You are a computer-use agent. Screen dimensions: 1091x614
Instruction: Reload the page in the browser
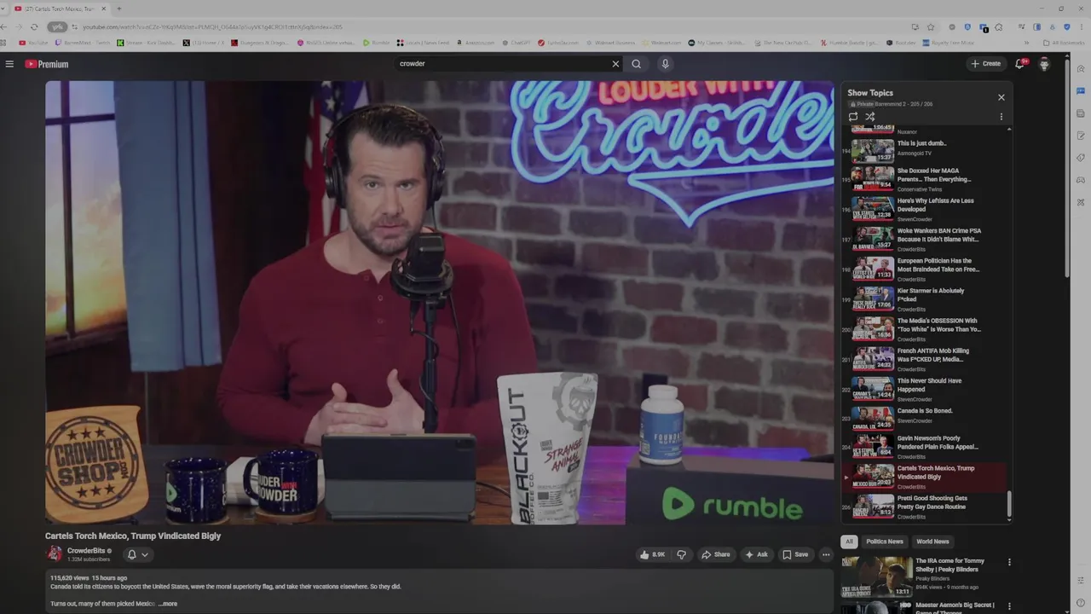33,27
